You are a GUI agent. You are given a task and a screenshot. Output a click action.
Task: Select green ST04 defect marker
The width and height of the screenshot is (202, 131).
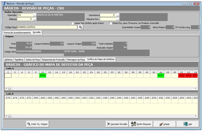pyautogui.click(x=43, y=75)
